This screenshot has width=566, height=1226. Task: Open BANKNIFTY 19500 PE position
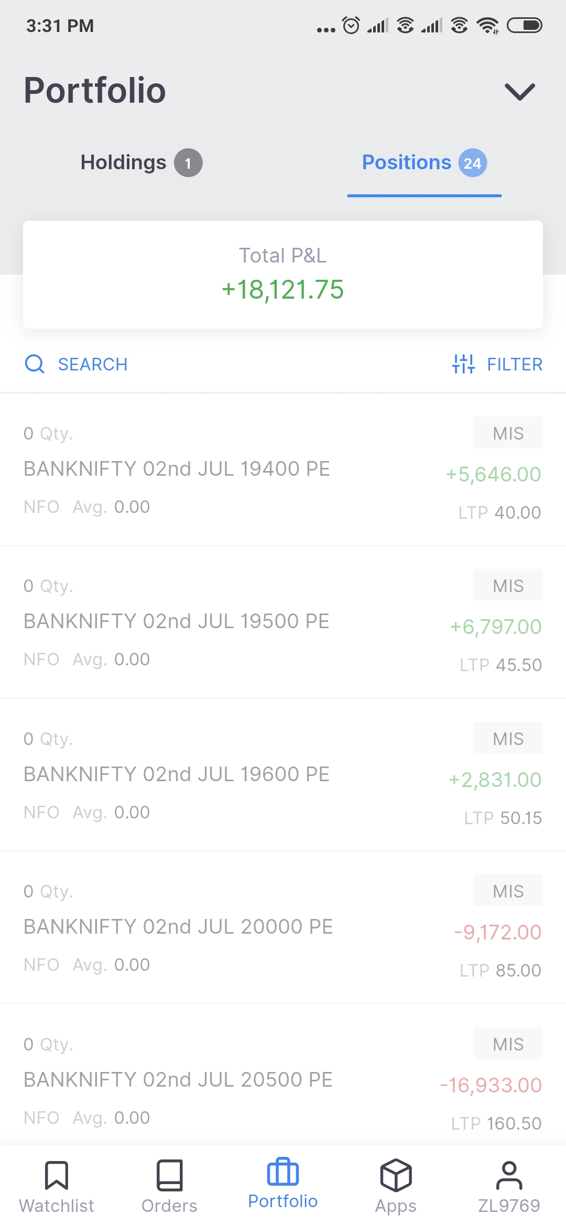pyautogui.click(x=177, y=621)
